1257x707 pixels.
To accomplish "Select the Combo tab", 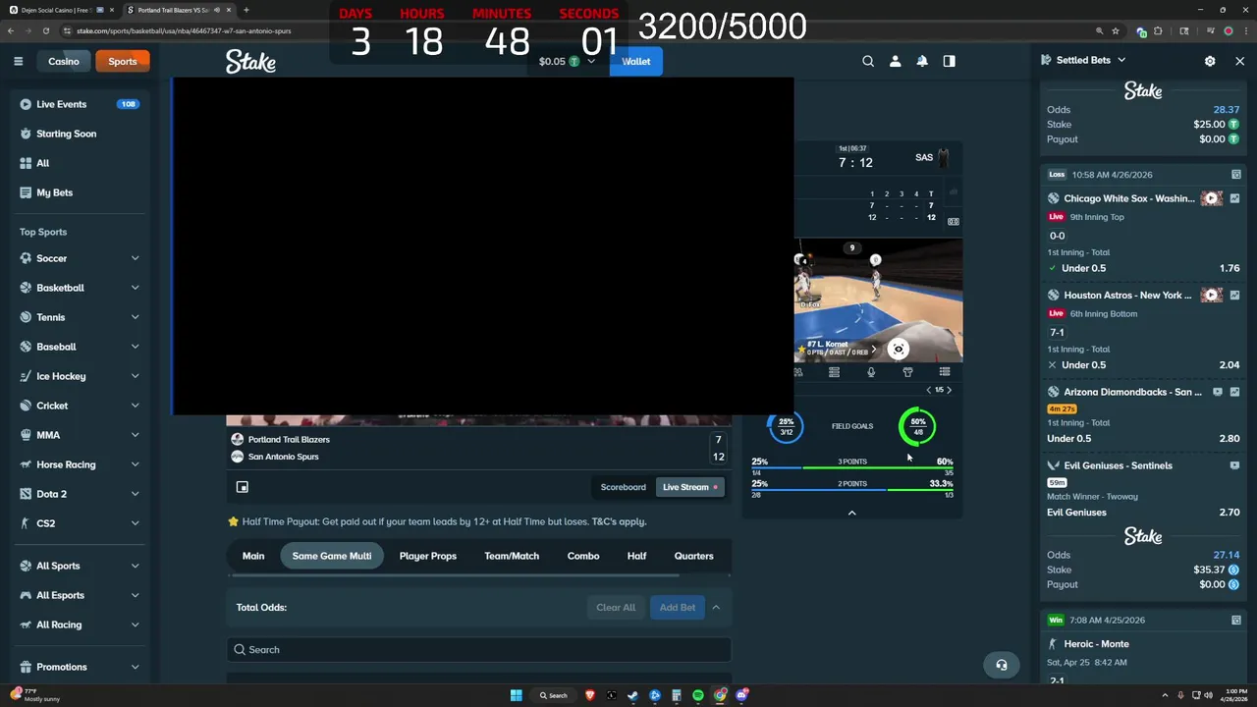I will (583, 556).
